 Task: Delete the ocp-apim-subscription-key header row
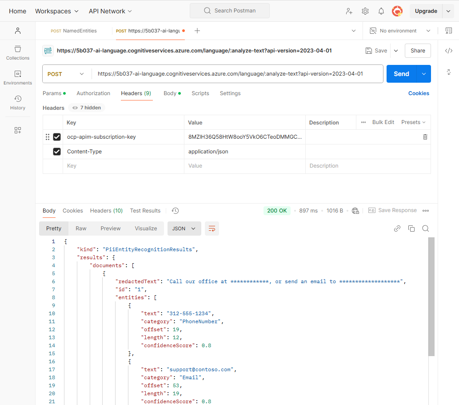(x=425, y=137)
